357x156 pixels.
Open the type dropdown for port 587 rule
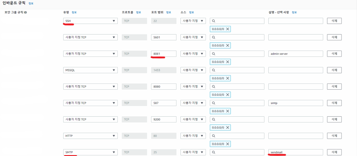coord(90,103)
